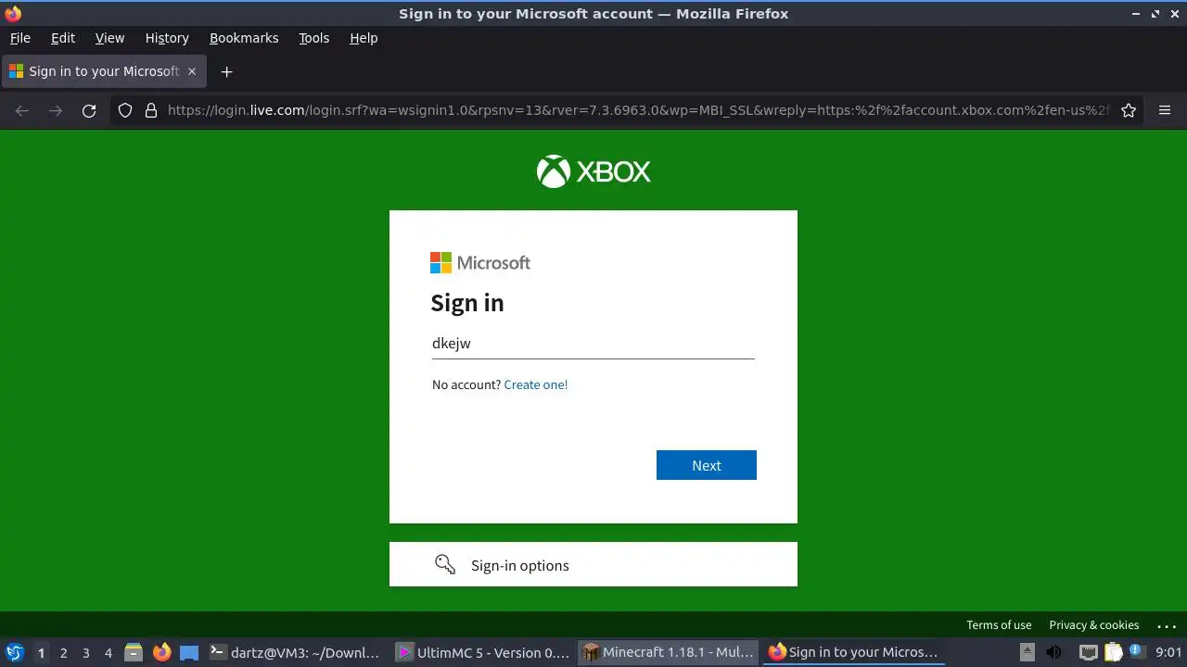Open the Edit menu
1187x667 pixels.
tap(63, 38)
